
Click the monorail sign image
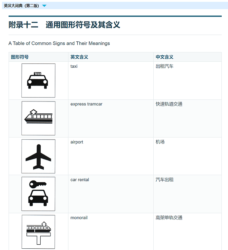coord(38,232)
